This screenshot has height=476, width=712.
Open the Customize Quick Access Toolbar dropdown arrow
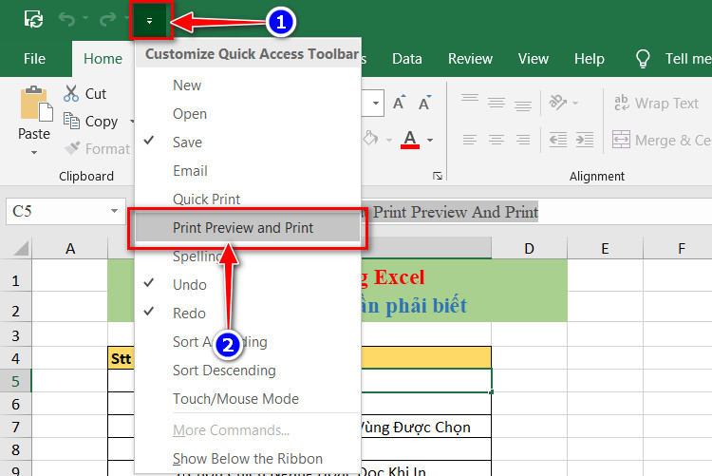coord(149,21)
